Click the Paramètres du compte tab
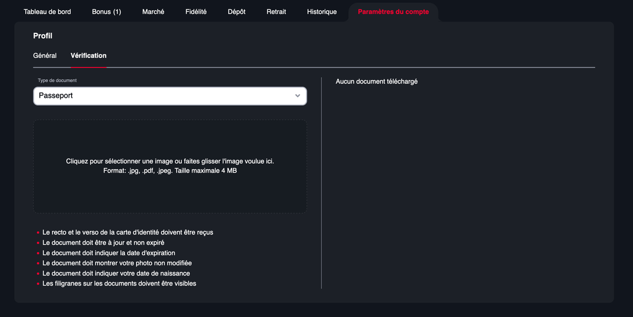 pos(393,12)
